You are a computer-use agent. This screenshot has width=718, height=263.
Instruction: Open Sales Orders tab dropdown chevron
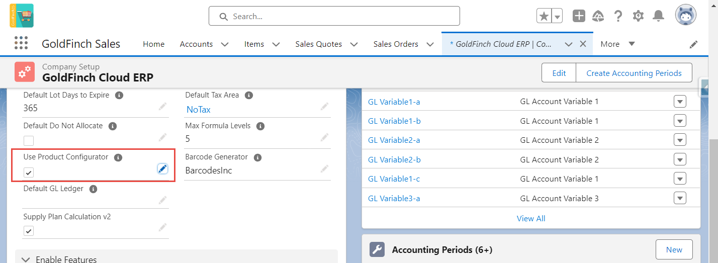(x=430, y=44)
